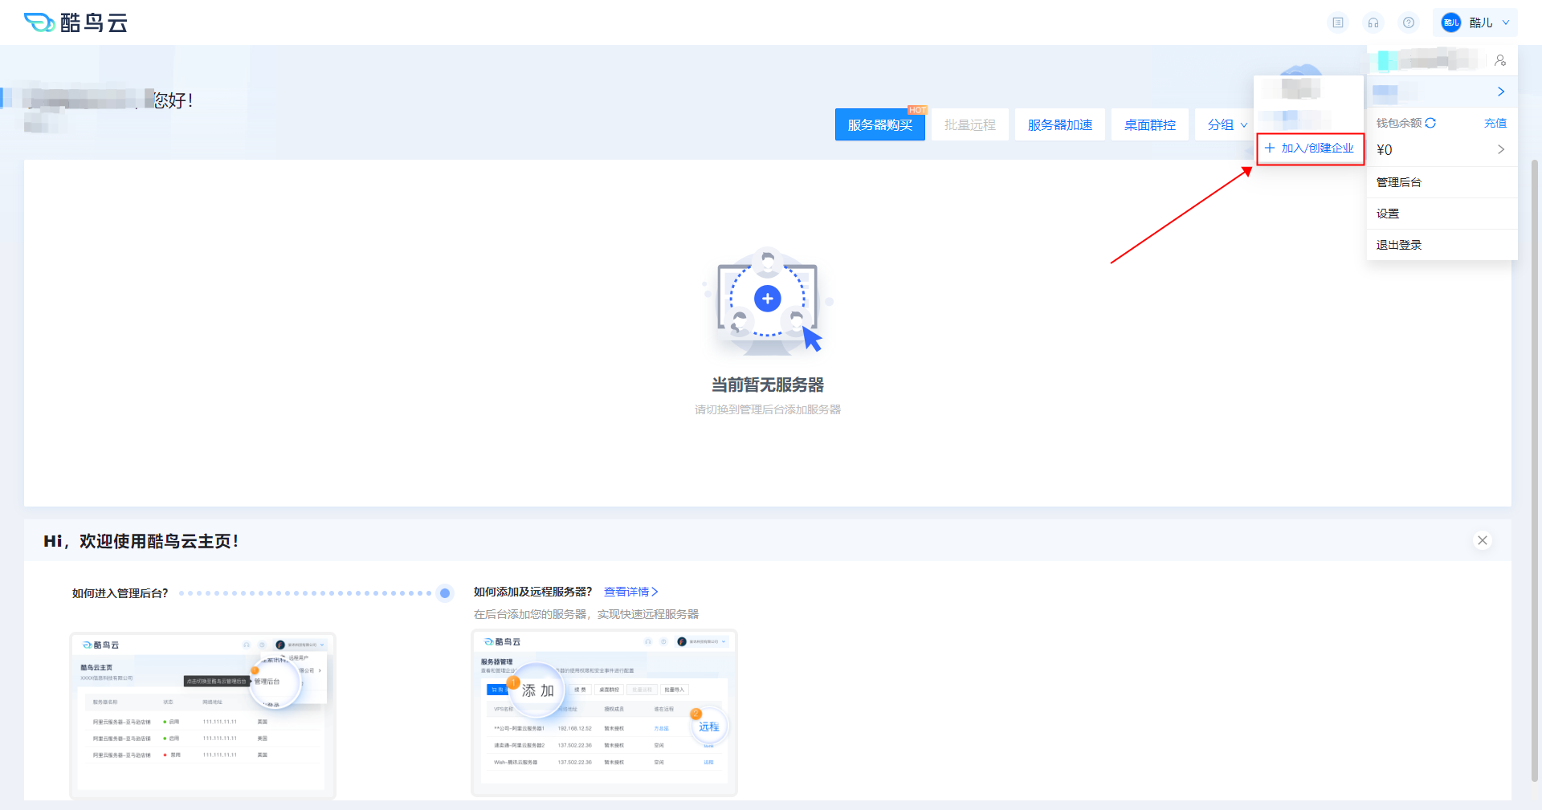Open the document list icon in header

(1338, 22)
